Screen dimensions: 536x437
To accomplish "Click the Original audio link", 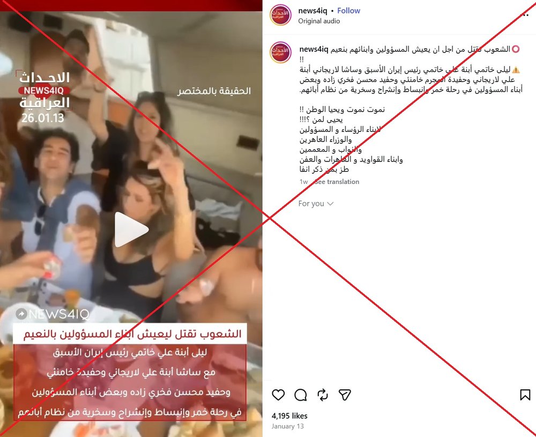I will click(x=319, y=21).
